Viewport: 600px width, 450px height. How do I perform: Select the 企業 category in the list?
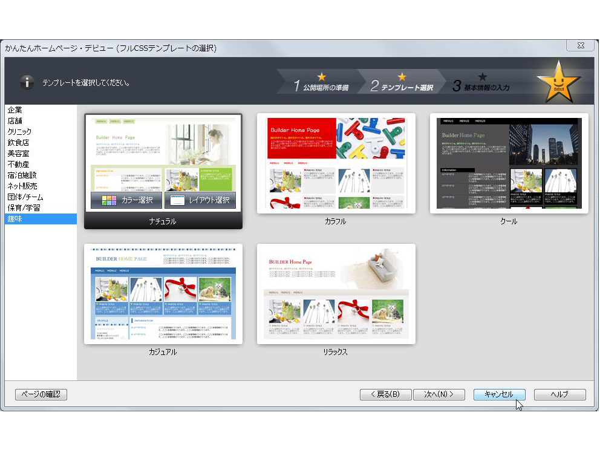pos(15,110)
